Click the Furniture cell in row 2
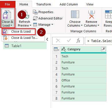The width and height of the screenshot is (112, 108). 83,62
